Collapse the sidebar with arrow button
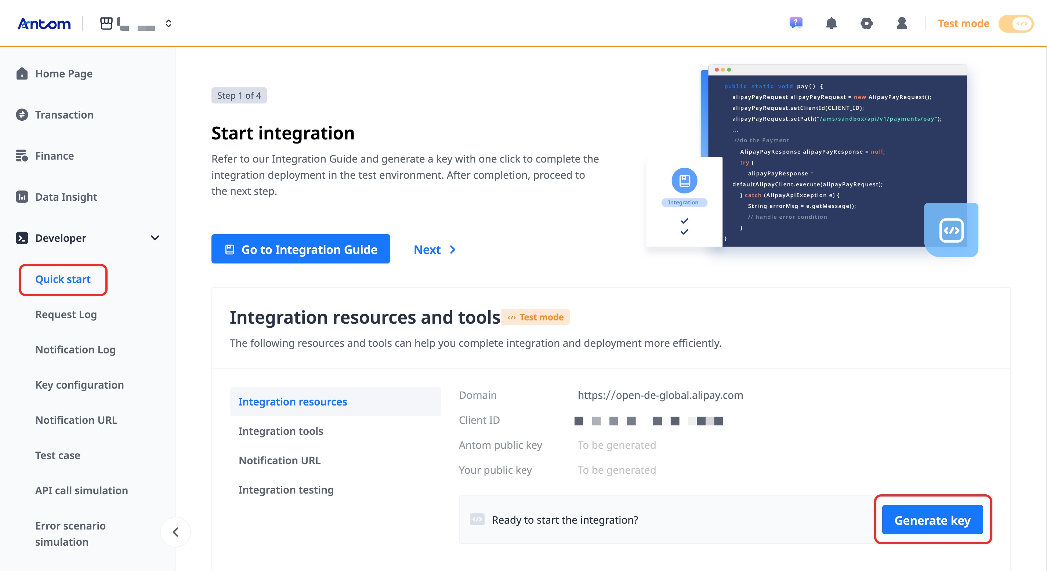Viewport: 1047px width, 571px height. click(x=175, y=532)
